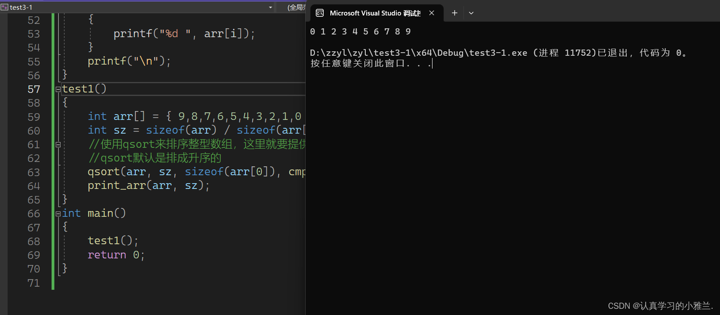Click the terminal icon in the console tab

pyautogui.click(x=320, y=13)
